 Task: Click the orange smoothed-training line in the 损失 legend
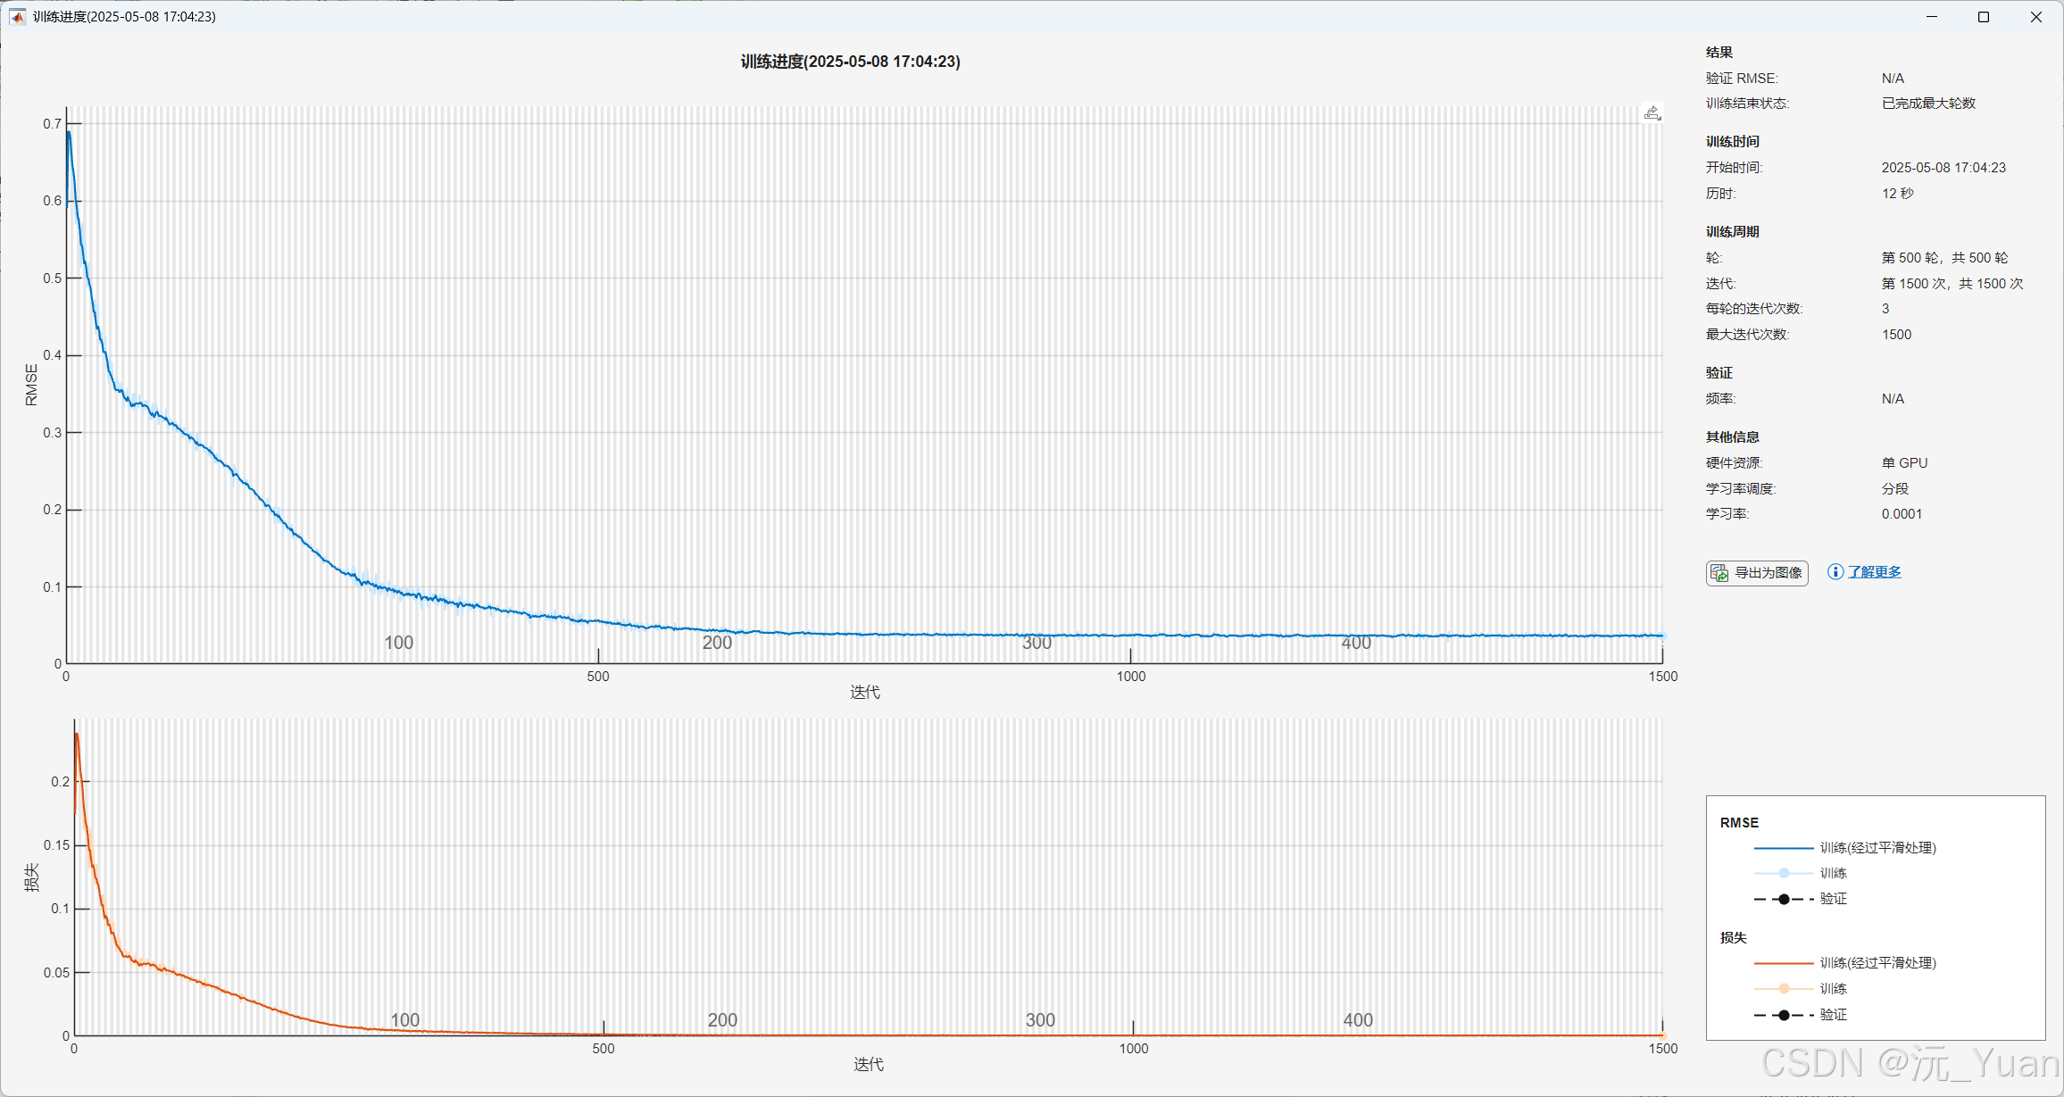click(x=1783, y=963)
